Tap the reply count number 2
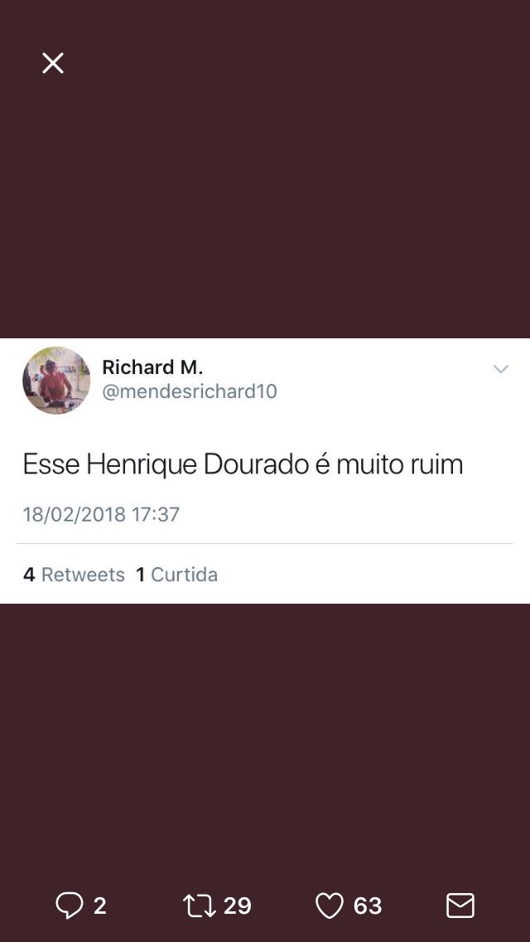Viewport: 530px width, 942px height. (99, 906)
